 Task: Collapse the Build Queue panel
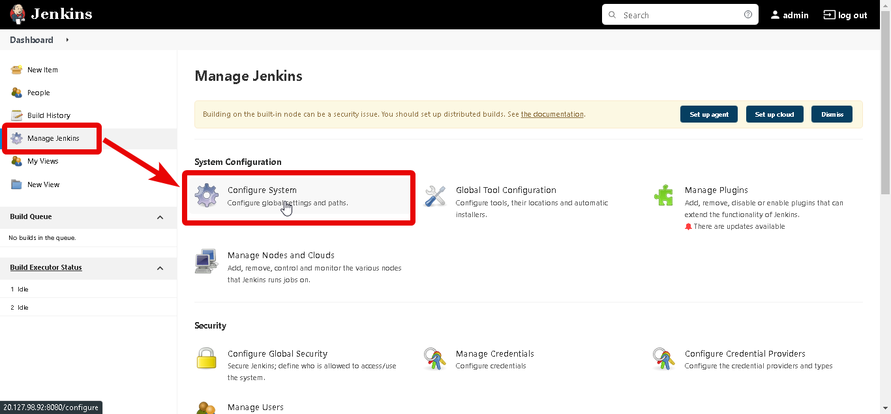click(x=160, y=217)
